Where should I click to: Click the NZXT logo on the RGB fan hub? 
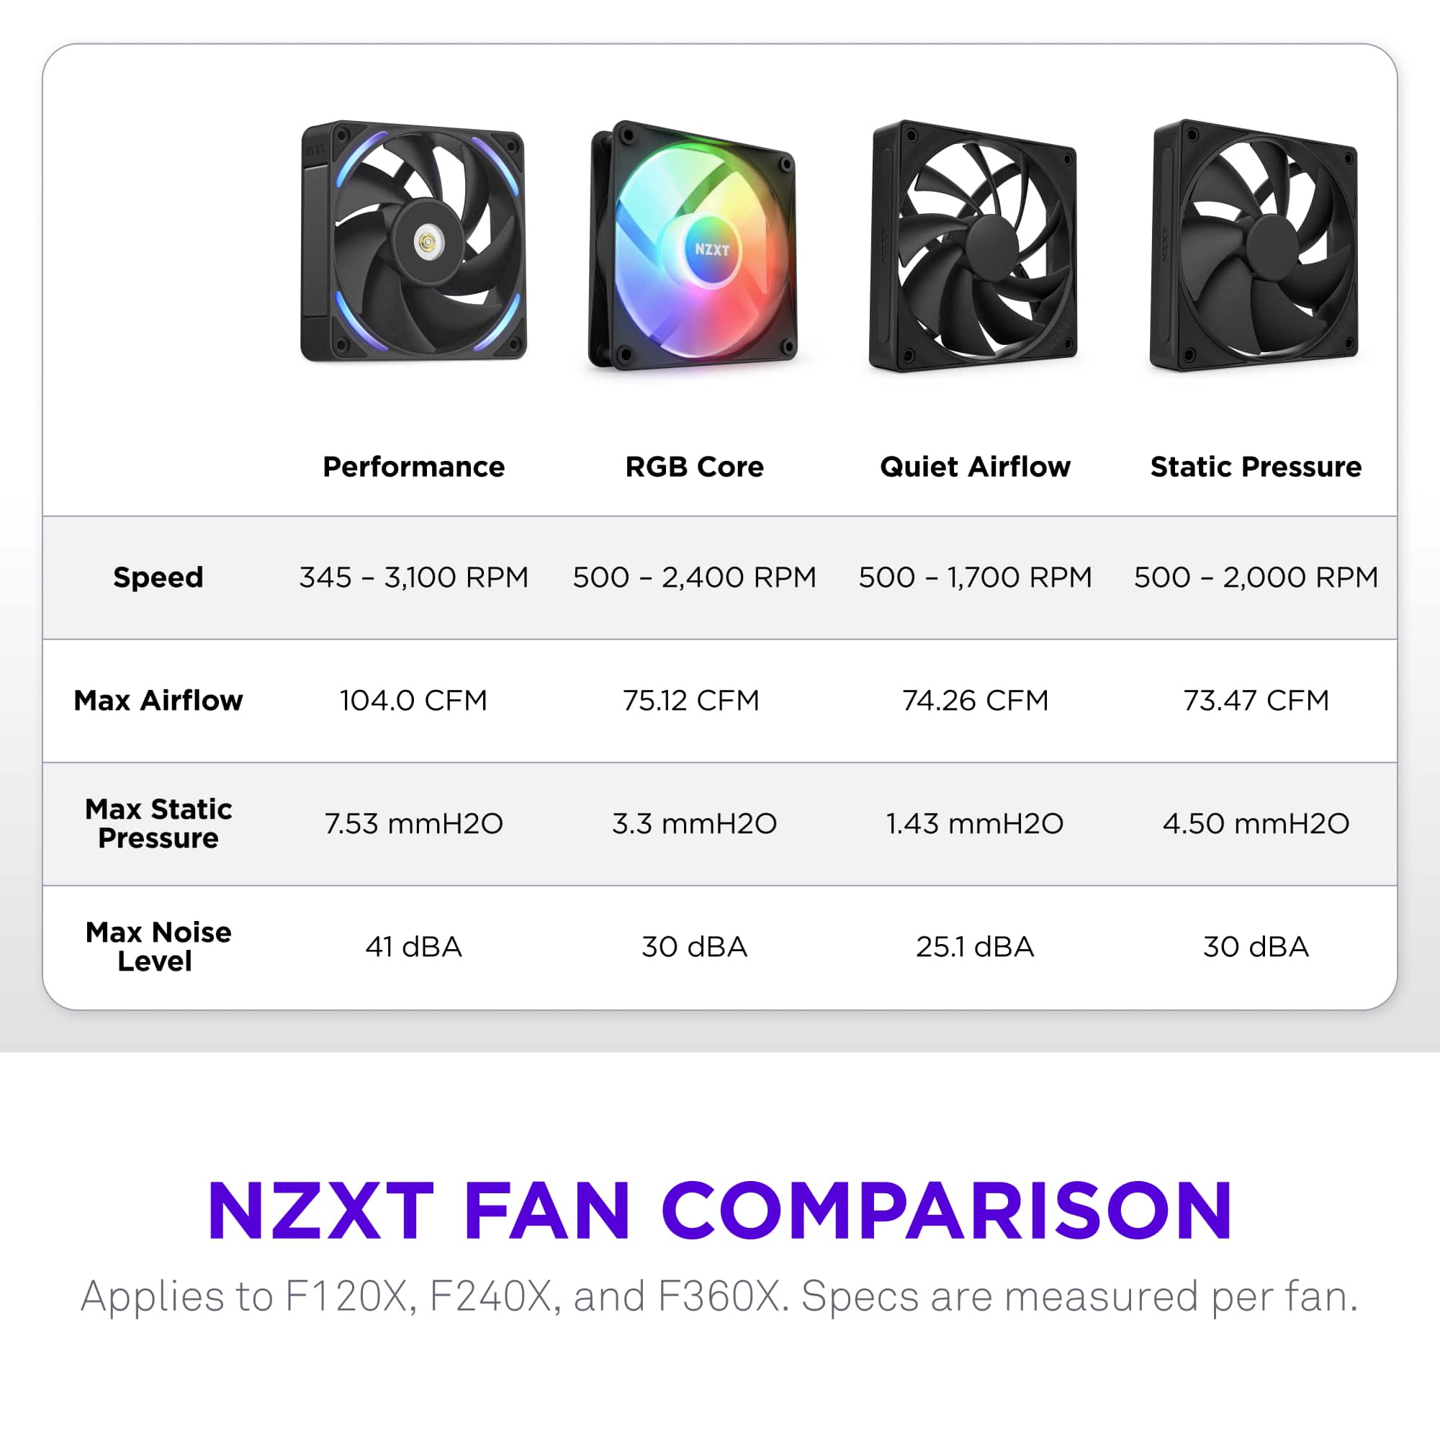(x=711, y=249)
